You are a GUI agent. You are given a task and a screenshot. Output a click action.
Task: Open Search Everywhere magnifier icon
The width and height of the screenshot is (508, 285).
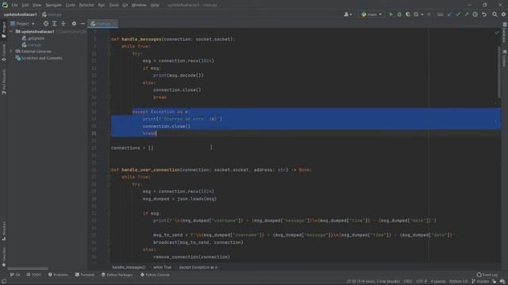tap(495, 14)
